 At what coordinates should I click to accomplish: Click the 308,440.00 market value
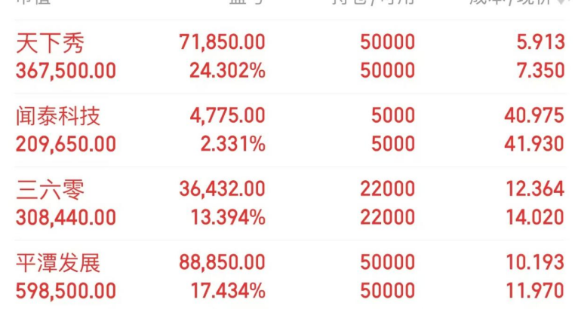pyautogui.click(x=66, y=217)
